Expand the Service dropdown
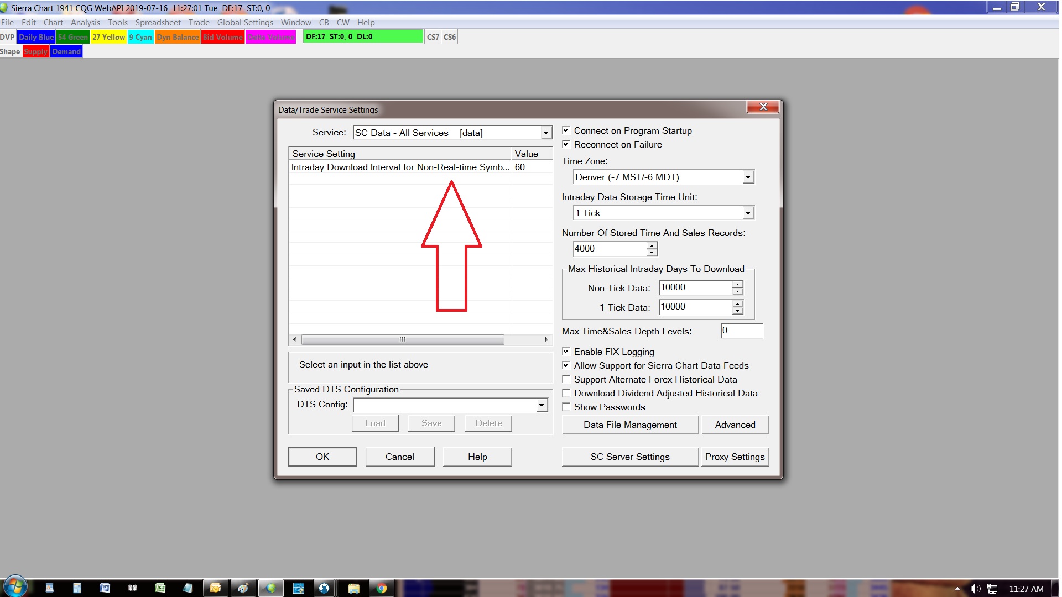 point(545,133)
